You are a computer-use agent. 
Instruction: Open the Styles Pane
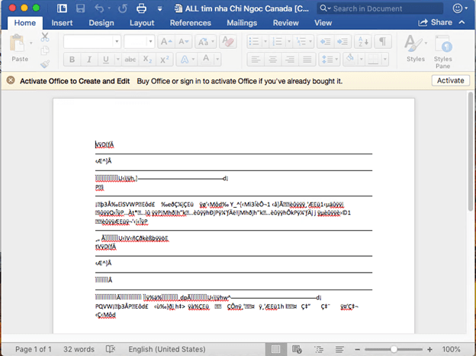442,52
